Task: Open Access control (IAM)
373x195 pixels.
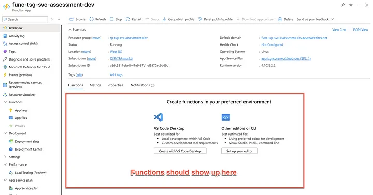Action: click(x=23, y=43)
